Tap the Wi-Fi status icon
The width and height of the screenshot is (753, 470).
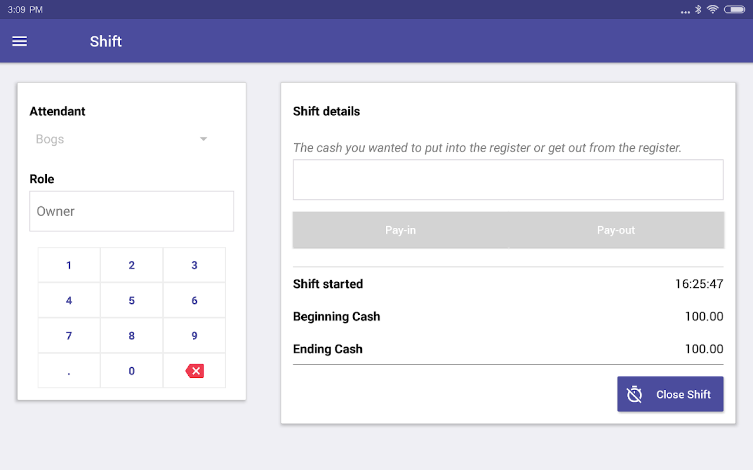[x=712, y=9]
